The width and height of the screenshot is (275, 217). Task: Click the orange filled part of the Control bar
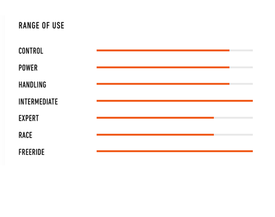163,51
